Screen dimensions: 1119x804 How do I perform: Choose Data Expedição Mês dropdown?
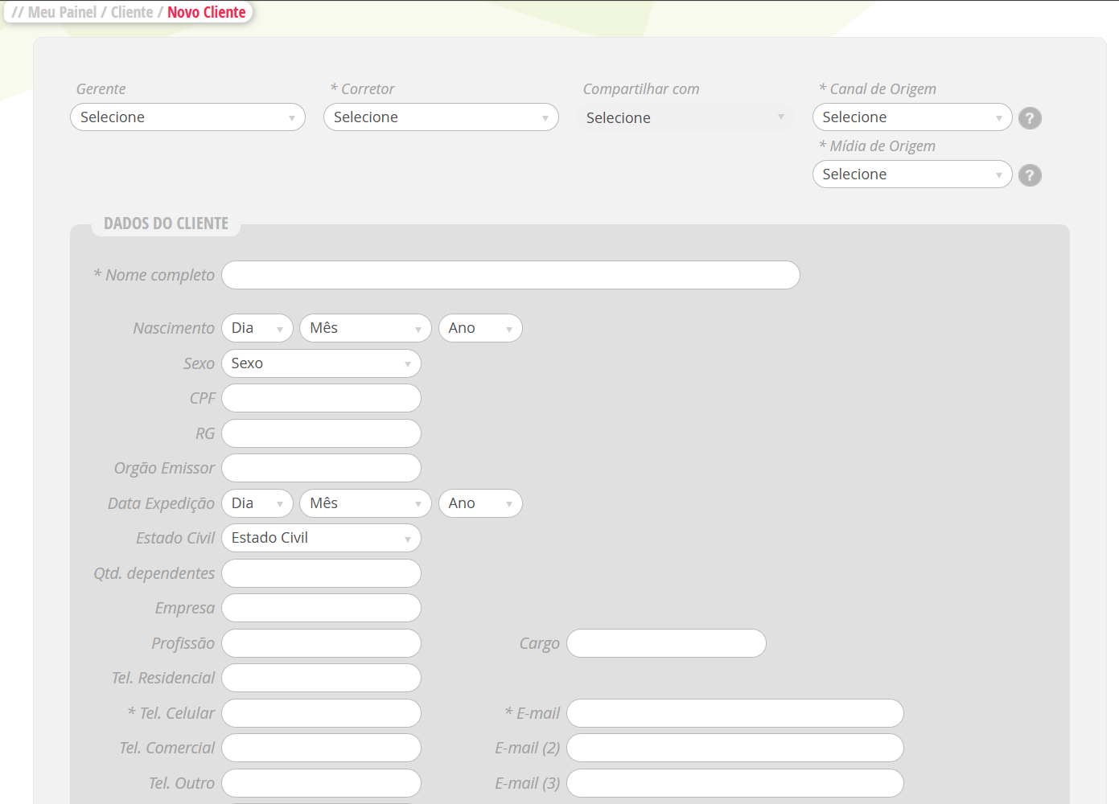click(365, 503)
